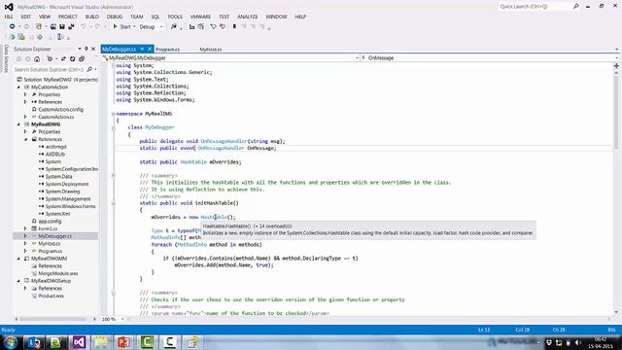This screenshot has height=350, width=622.
Task: Start debugging with the Start button
Action: [x=121, y=26]
